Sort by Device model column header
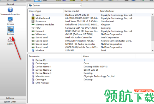 pyautogui.click(x=81, y=11)
